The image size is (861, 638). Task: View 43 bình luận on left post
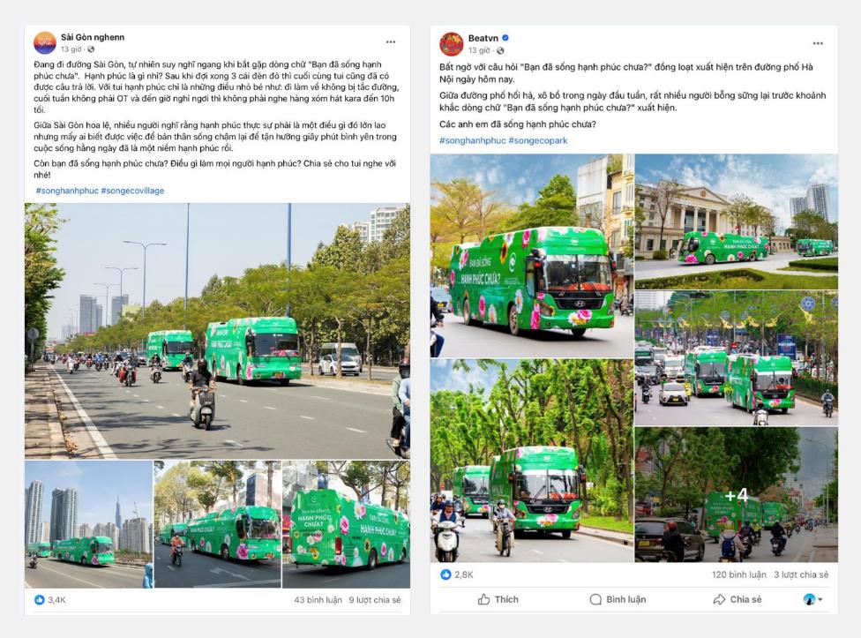click(x=318, y=599)
